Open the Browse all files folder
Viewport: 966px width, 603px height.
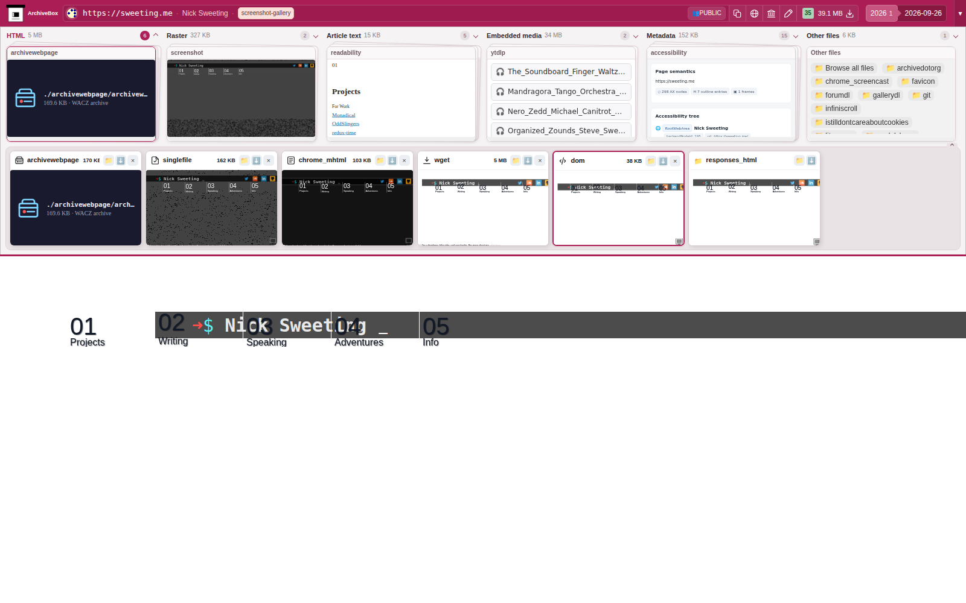coord(844,68)
